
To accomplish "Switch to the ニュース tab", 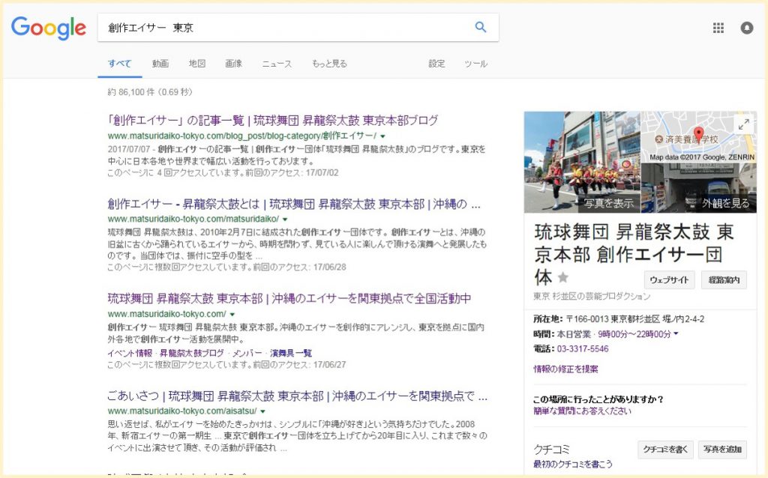I will point(277,64).
